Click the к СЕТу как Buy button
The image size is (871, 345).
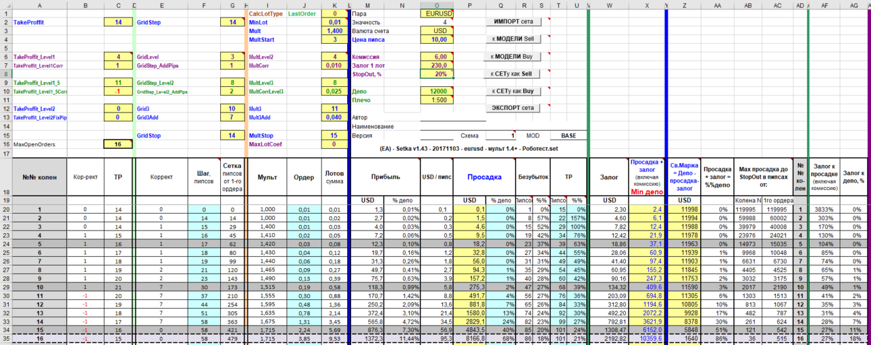coord(513,91)
